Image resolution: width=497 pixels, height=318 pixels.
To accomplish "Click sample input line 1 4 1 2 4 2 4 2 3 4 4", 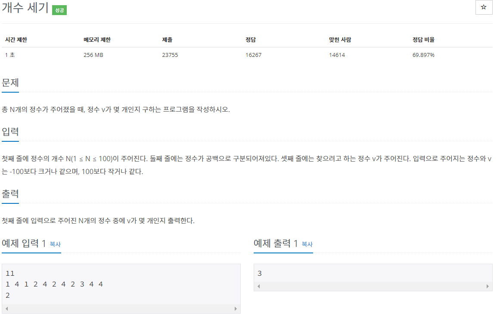I will [54, 284].
